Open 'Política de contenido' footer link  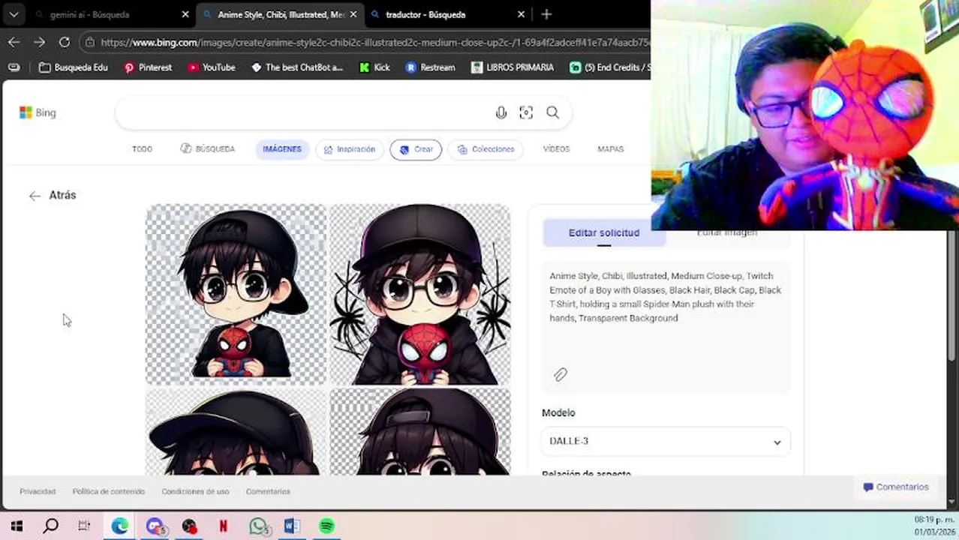tap(109, 491)
